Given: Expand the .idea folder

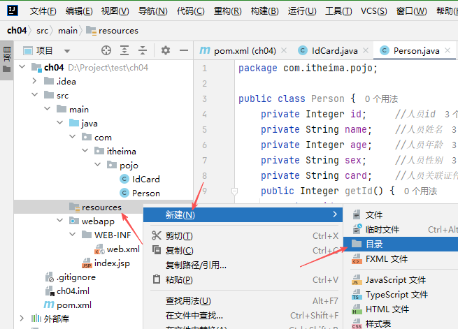Looking at the screenshot, I should [x=35, y=81].
